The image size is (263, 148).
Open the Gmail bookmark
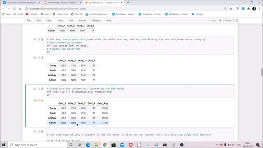point(18,14)
